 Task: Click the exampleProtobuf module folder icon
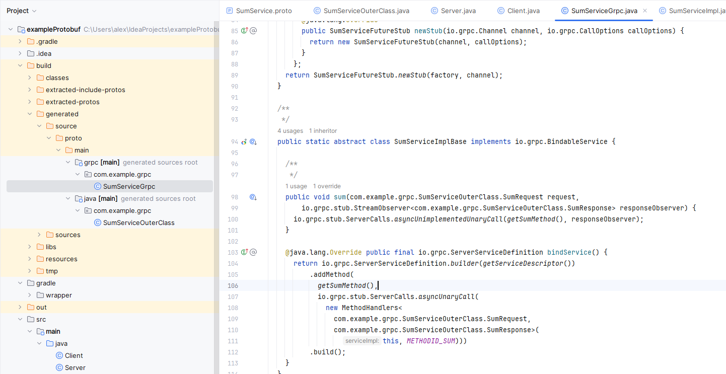click(21, 29)
